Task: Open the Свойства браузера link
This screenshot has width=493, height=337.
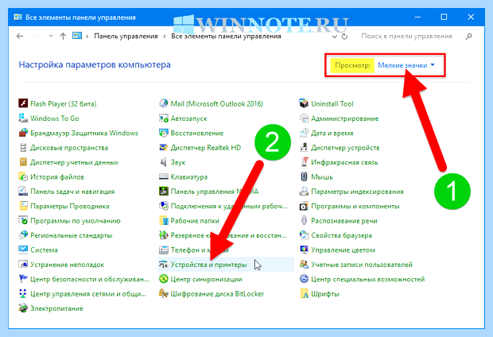Action: coord(341,235)
